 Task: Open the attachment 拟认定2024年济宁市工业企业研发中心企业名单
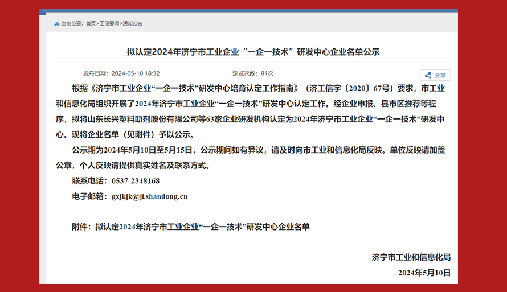click(202, 227)
